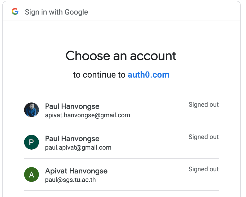Click the green A avatar icon

point(32,174)
